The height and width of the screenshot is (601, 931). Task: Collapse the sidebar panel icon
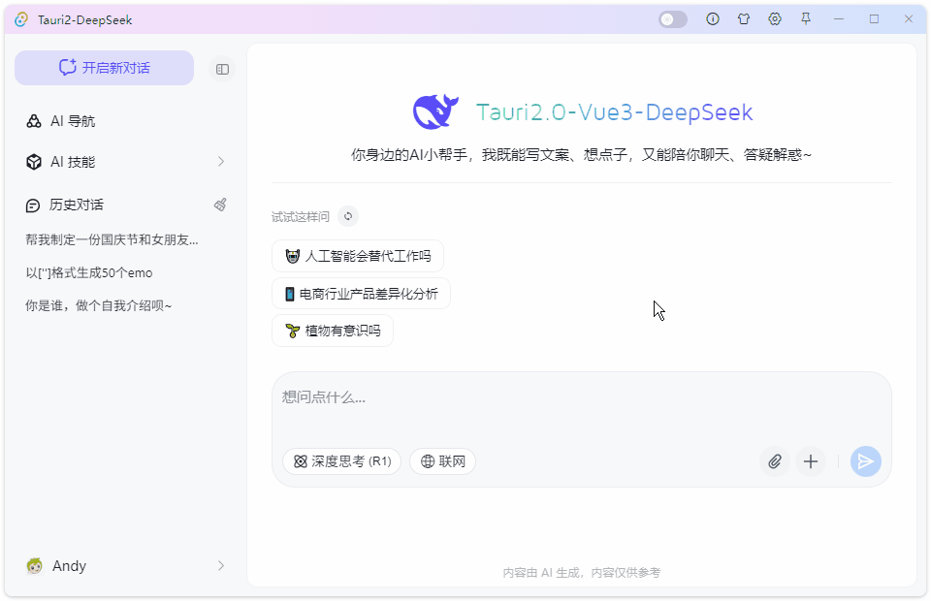[223, 70]
